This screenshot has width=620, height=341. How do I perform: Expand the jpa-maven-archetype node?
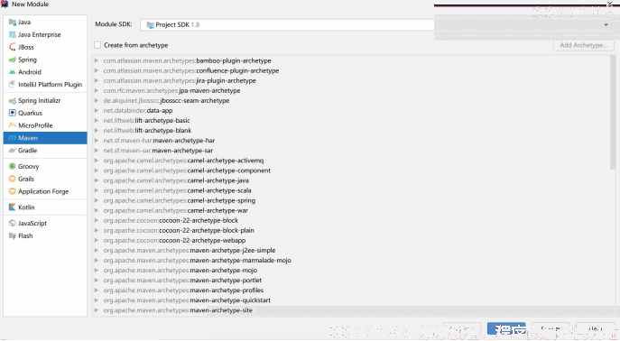[x=96, y=90]
